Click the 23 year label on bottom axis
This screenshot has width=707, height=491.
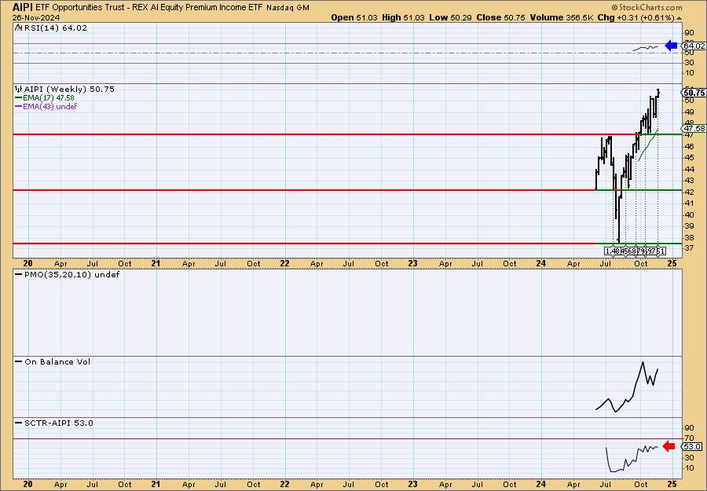pyautogui.click(x=412, y=484)
